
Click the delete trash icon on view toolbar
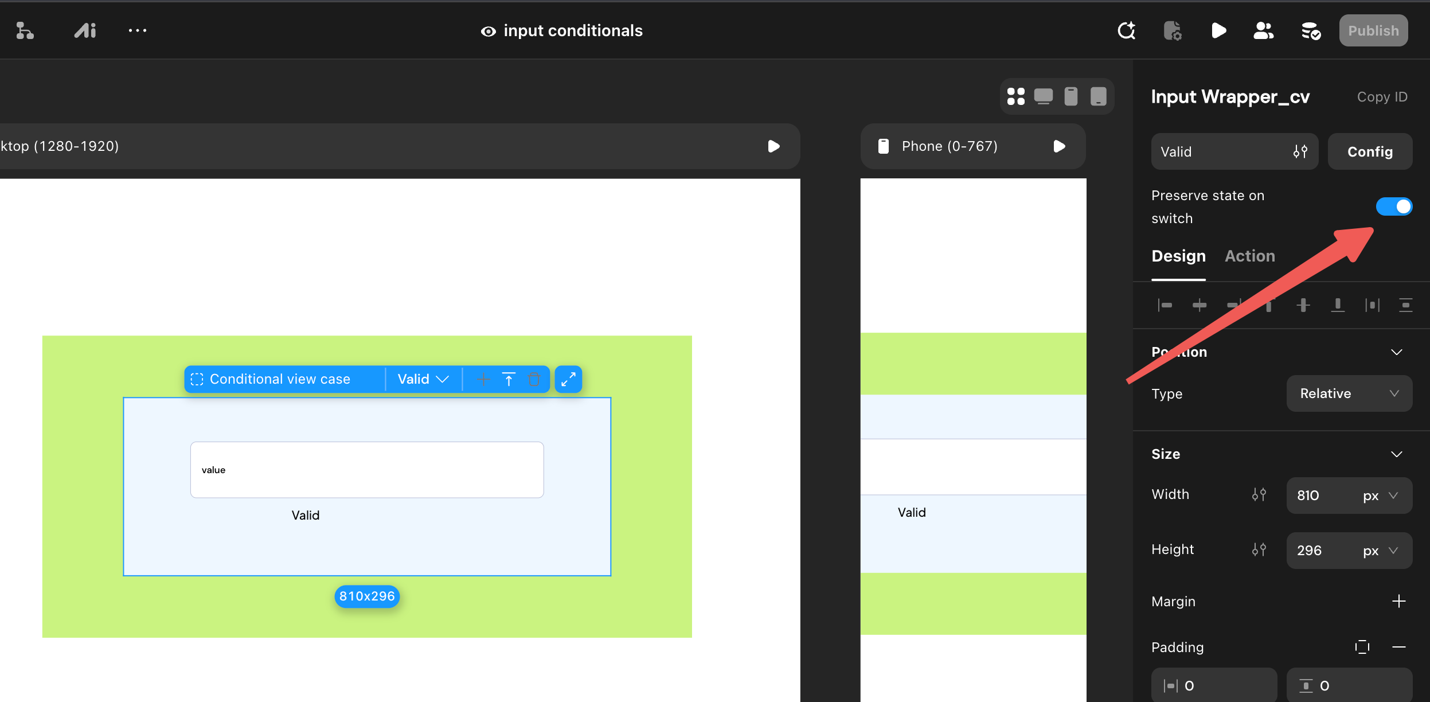click(x=534, y=379)
